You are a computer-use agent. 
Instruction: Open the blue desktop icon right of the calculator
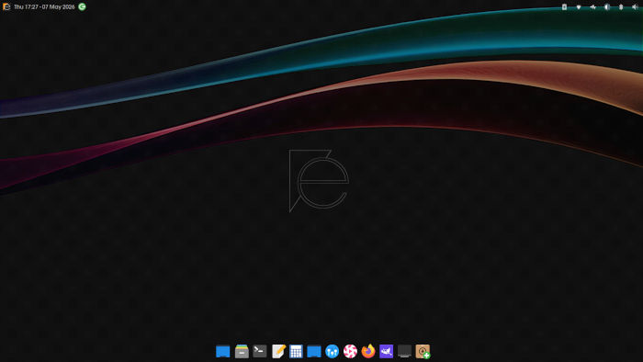tap(314, 351)
